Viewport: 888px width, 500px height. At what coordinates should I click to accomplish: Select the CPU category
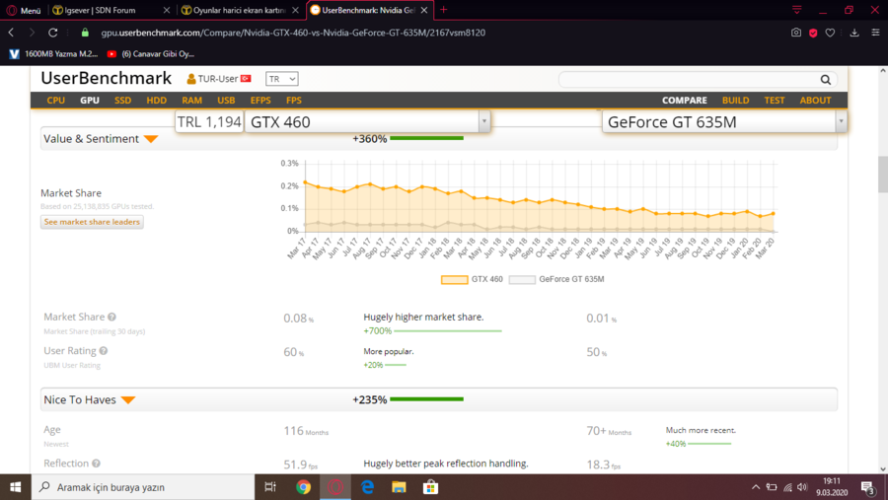[x=55, y=101]
